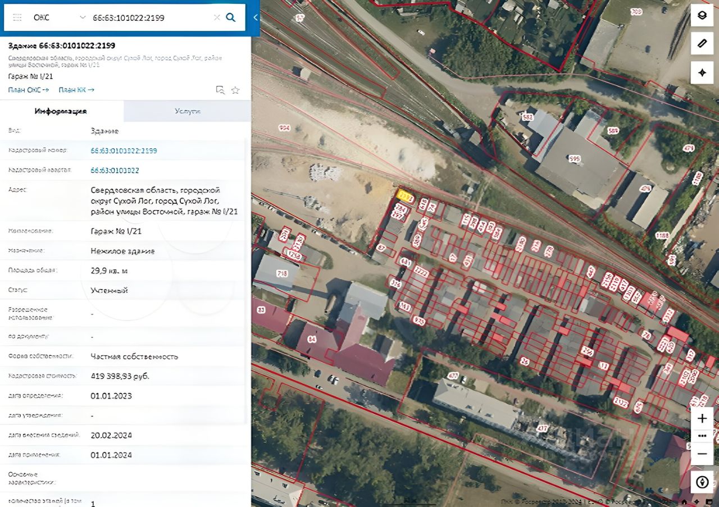Open the План ОКС link
Screen dimensions: 719x507
coord(29,90)
